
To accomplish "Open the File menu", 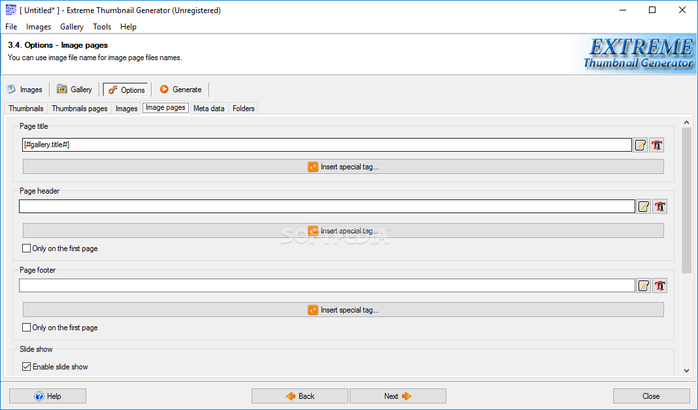I will coord(11,27).
